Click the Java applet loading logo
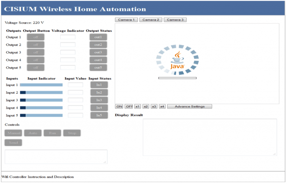287x184 pixels. pos(177,60)
